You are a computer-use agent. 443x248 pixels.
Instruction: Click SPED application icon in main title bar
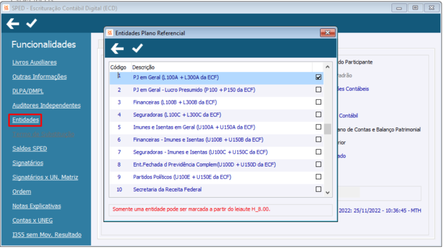click(6, 8)
